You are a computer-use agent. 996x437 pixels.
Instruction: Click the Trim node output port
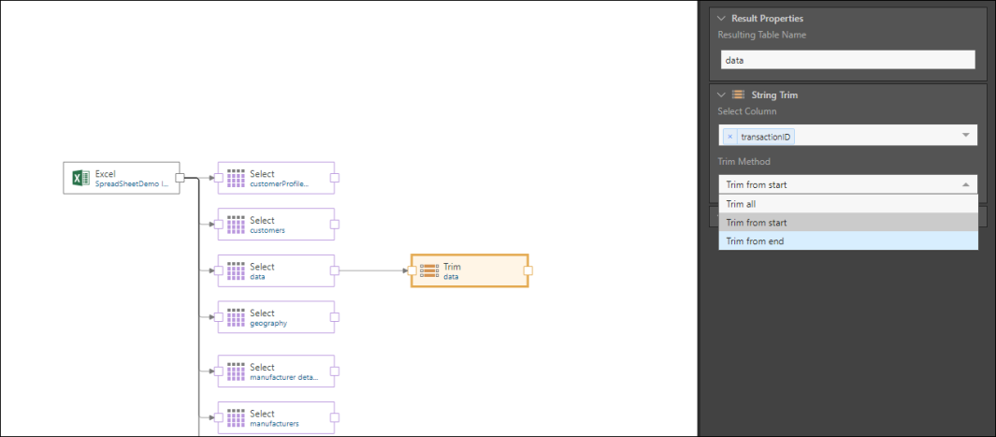(528, 270)
